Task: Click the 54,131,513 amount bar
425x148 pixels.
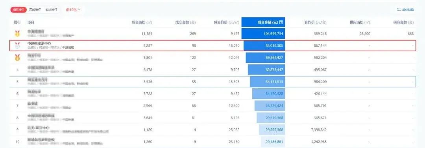Action: tap(267, 81)
